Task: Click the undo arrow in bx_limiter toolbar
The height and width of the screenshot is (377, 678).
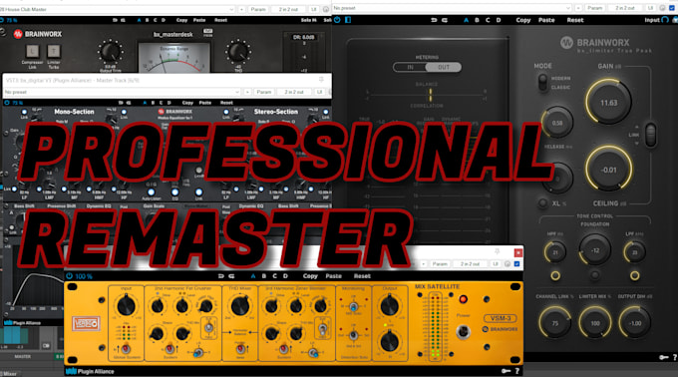Action: coord(434,20)
